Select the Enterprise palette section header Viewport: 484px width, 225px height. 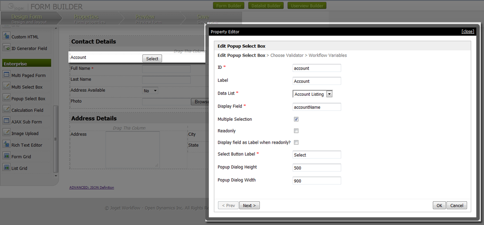tap(26, 64)
